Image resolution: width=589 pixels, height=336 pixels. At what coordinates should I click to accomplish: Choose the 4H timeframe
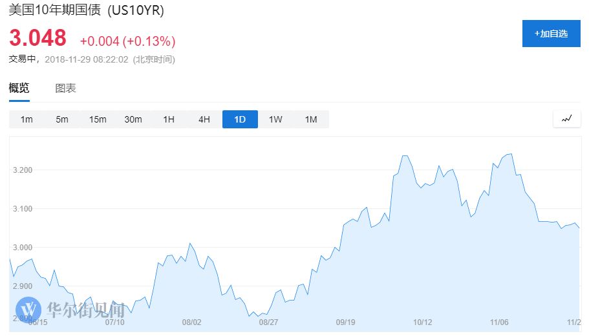point(204,119)
